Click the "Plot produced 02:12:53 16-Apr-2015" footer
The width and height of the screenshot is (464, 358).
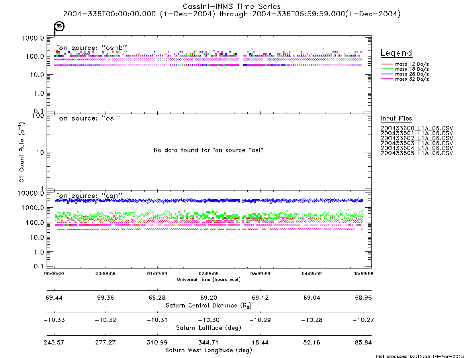coord(420,356)
